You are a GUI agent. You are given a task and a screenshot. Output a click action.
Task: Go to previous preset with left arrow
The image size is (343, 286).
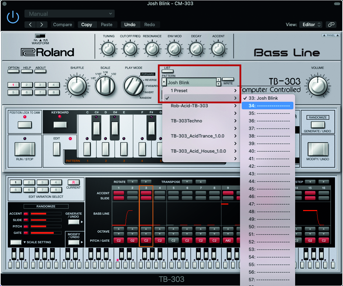pyautogui.click(x=30, y=25)
